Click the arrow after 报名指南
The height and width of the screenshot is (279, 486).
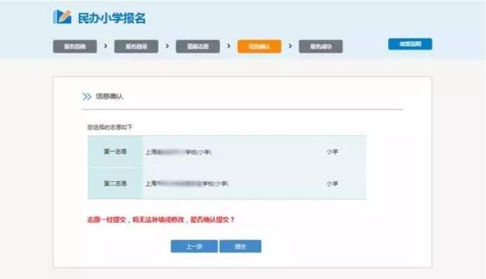click(x=106, y=47)
